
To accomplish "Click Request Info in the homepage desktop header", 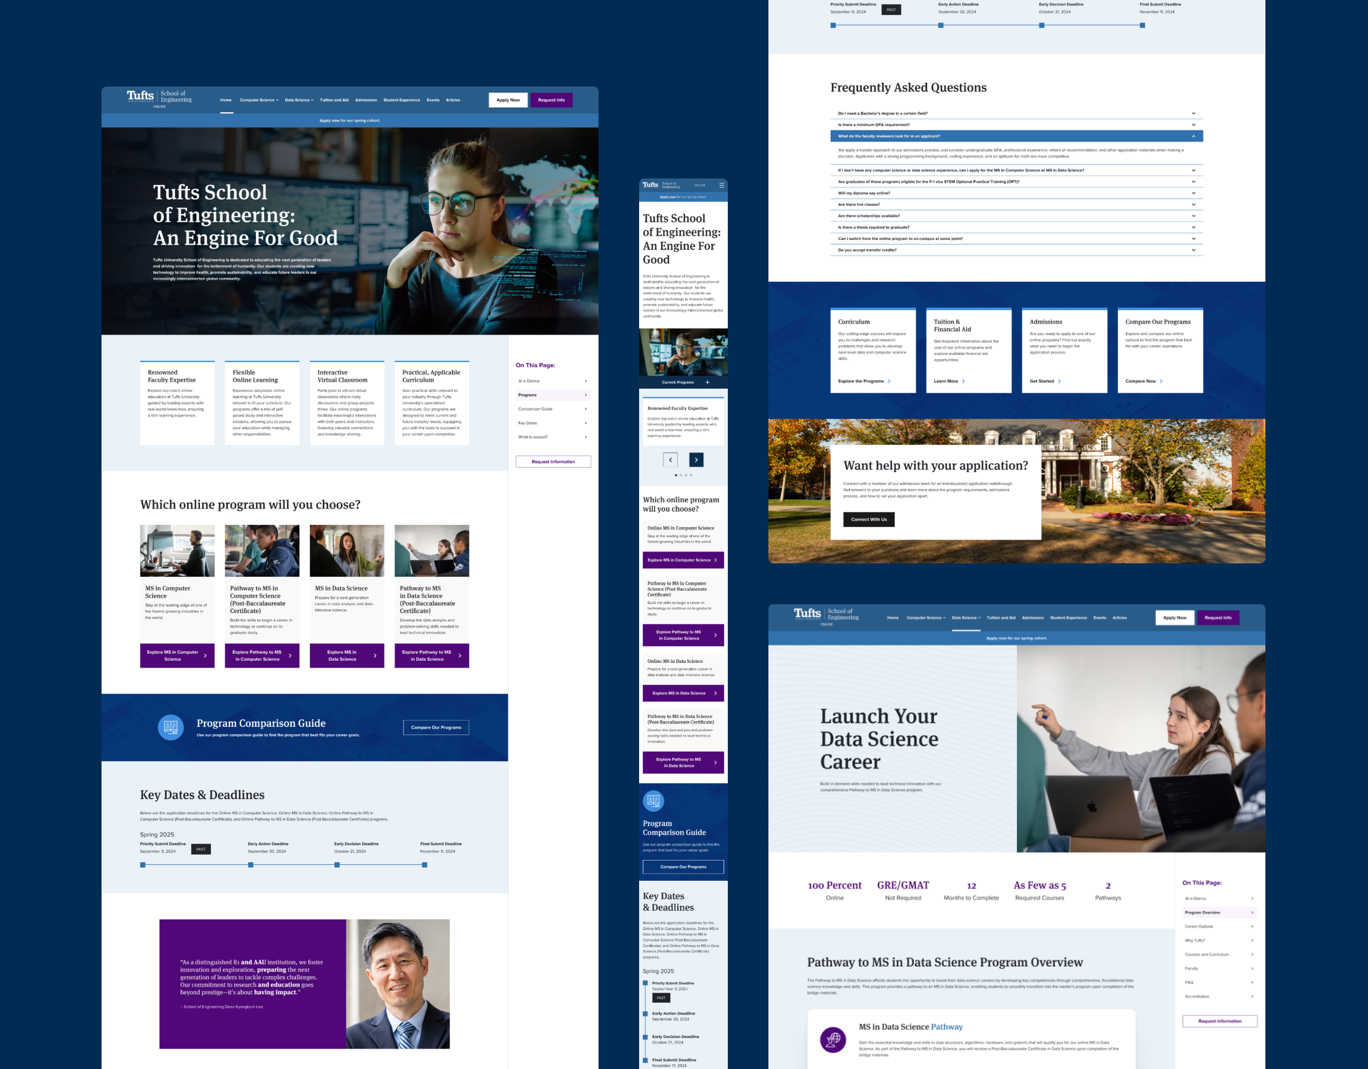I will point(551,100).
